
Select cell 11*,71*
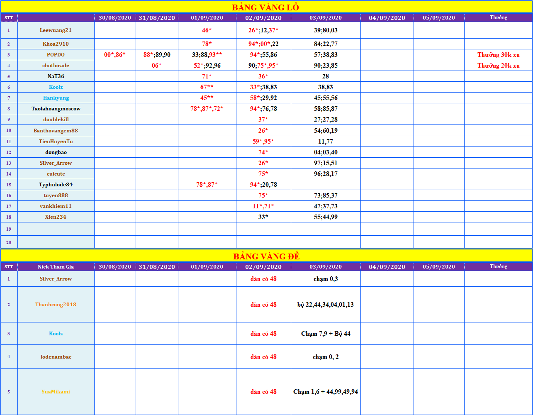click(x=263, y=206)
